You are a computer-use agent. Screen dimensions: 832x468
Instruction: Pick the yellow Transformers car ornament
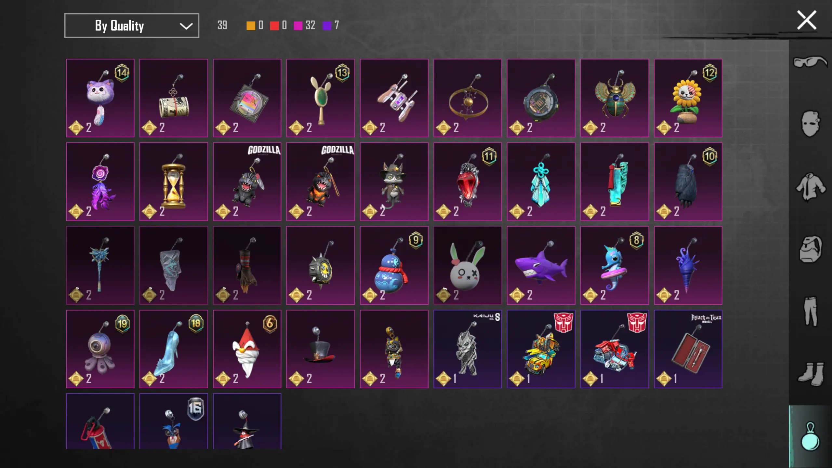[541, 349]
